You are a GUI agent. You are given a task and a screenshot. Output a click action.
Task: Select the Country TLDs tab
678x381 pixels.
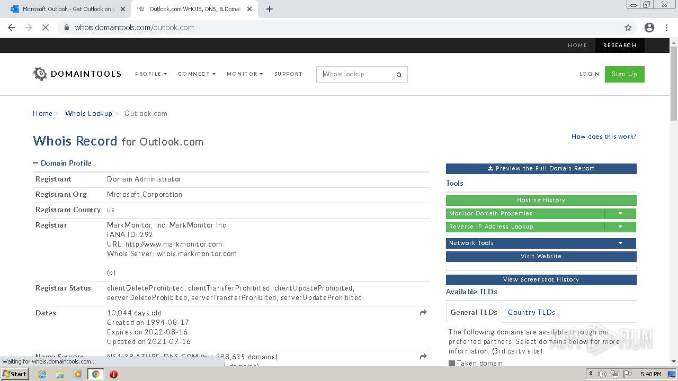tap(531, 312)
